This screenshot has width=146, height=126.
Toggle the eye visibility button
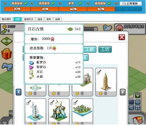click(138, 102)
